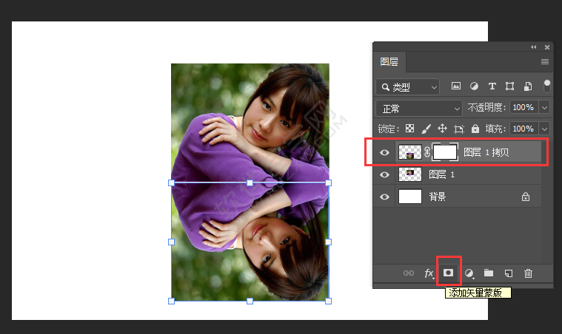Click the lock all padlock icon
Viewport: 562px width, 334px height.
coord(475,129)
